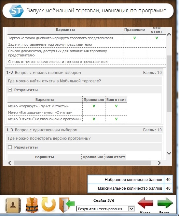Click scroll down arrow of results panel
The image size is (179, 216).
point(169,153)
